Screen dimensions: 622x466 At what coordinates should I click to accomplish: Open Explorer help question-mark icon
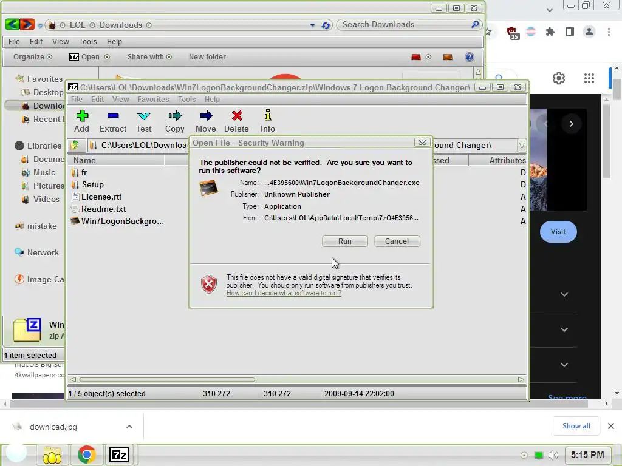point(470,57)
